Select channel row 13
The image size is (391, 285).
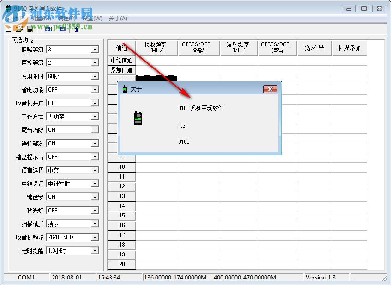(x=122, y=196)
